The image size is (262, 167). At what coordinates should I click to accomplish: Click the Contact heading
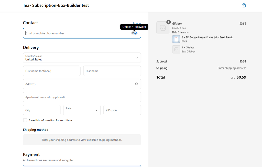click(x=30, y=23)
